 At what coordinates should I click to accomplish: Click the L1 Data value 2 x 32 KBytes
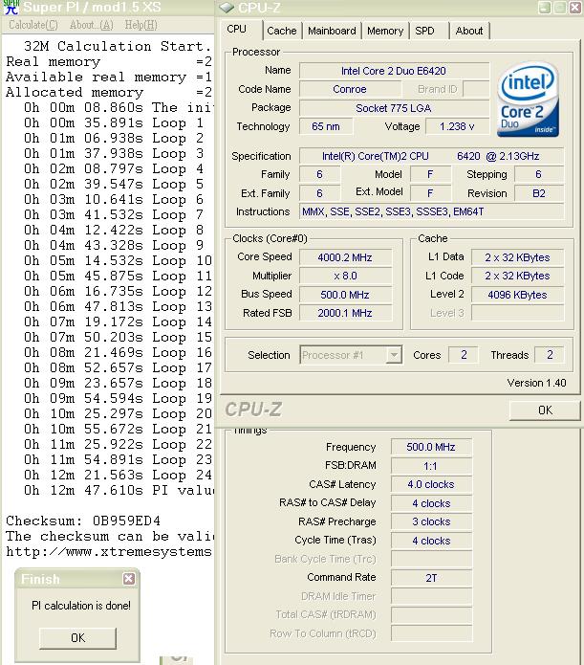pyautogui.click(x=517, y=257)
